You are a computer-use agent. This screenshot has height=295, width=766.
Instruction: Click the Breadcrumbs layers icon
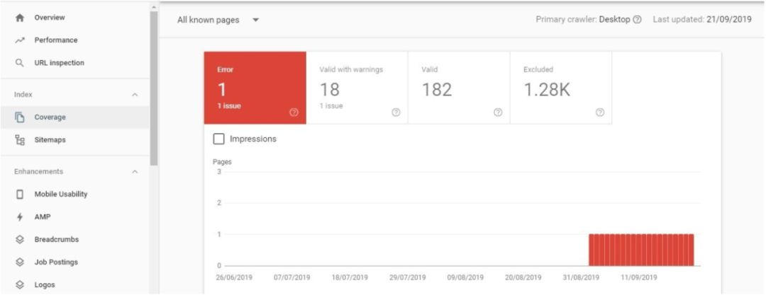point(20,240)
